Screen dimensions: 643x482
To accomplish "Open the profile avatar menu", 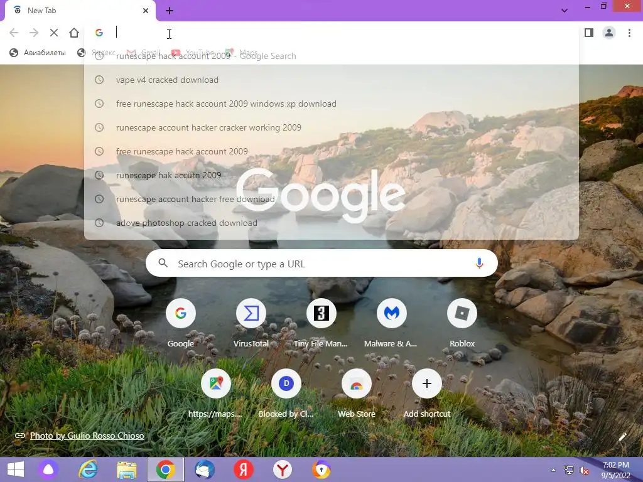I will coord(609,33).
